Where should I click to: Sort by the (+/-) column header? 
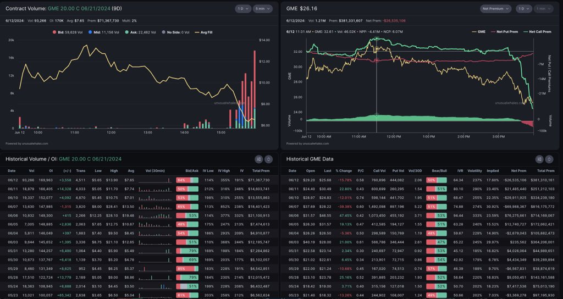point(67,171)
